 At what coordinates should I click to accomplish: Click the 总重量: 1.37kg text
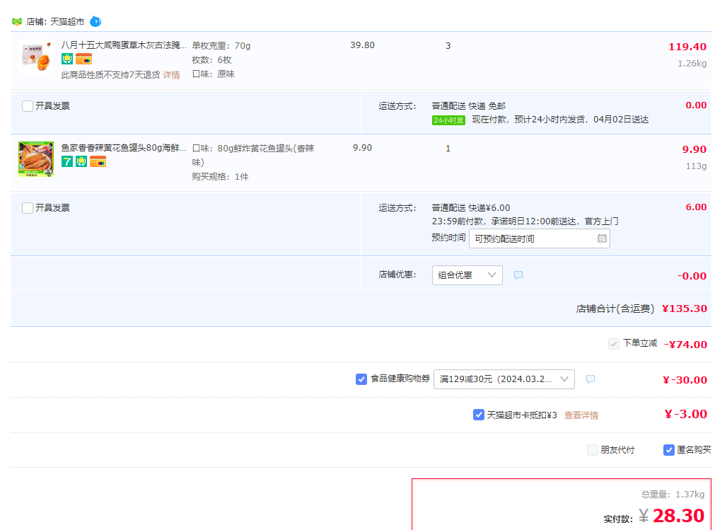[x=673, y=494]
